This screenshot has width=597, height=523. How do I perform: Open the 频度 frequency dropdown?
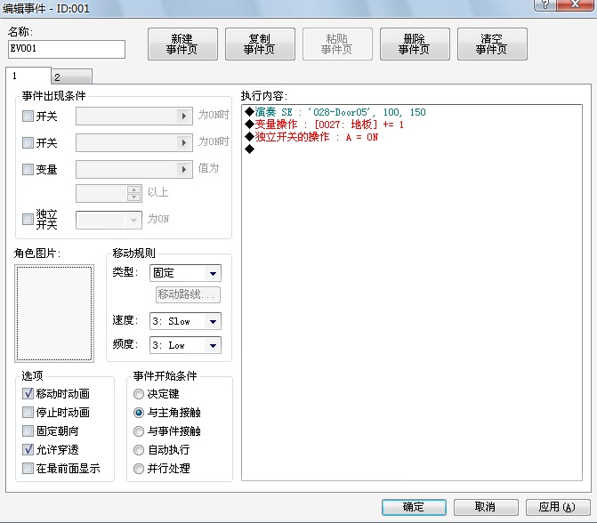pos(185,345)
